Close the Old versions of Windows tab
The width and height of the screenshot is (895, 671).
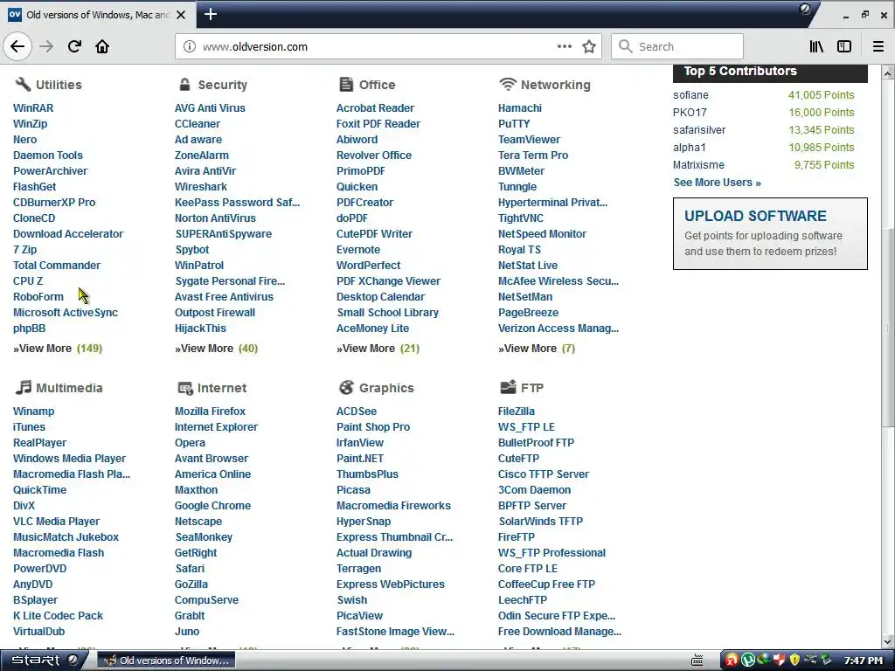181,15
